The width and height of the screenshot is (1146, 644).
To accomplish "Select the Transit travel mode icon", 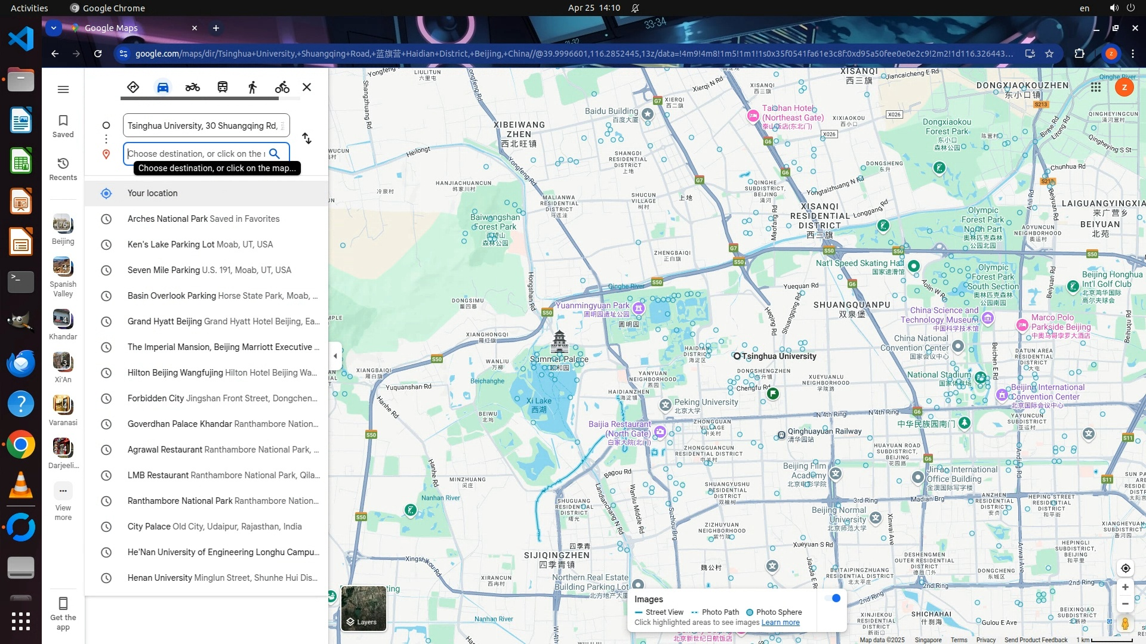I will pos(222,87).
